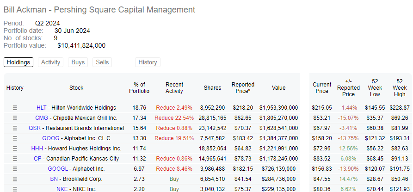Click NIKE value $229,135,000

click(x=279, y=189)
